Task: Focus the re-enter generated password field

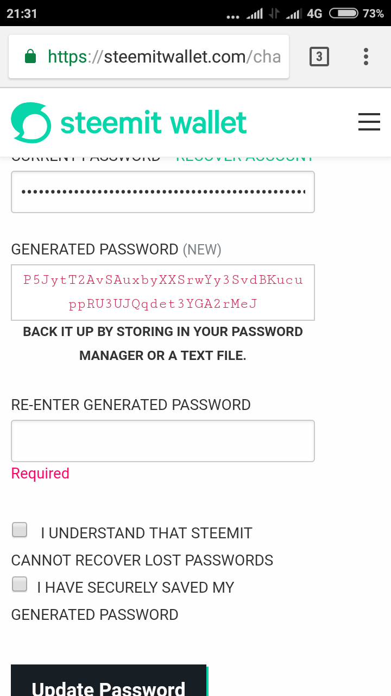Action: point(163,441)
